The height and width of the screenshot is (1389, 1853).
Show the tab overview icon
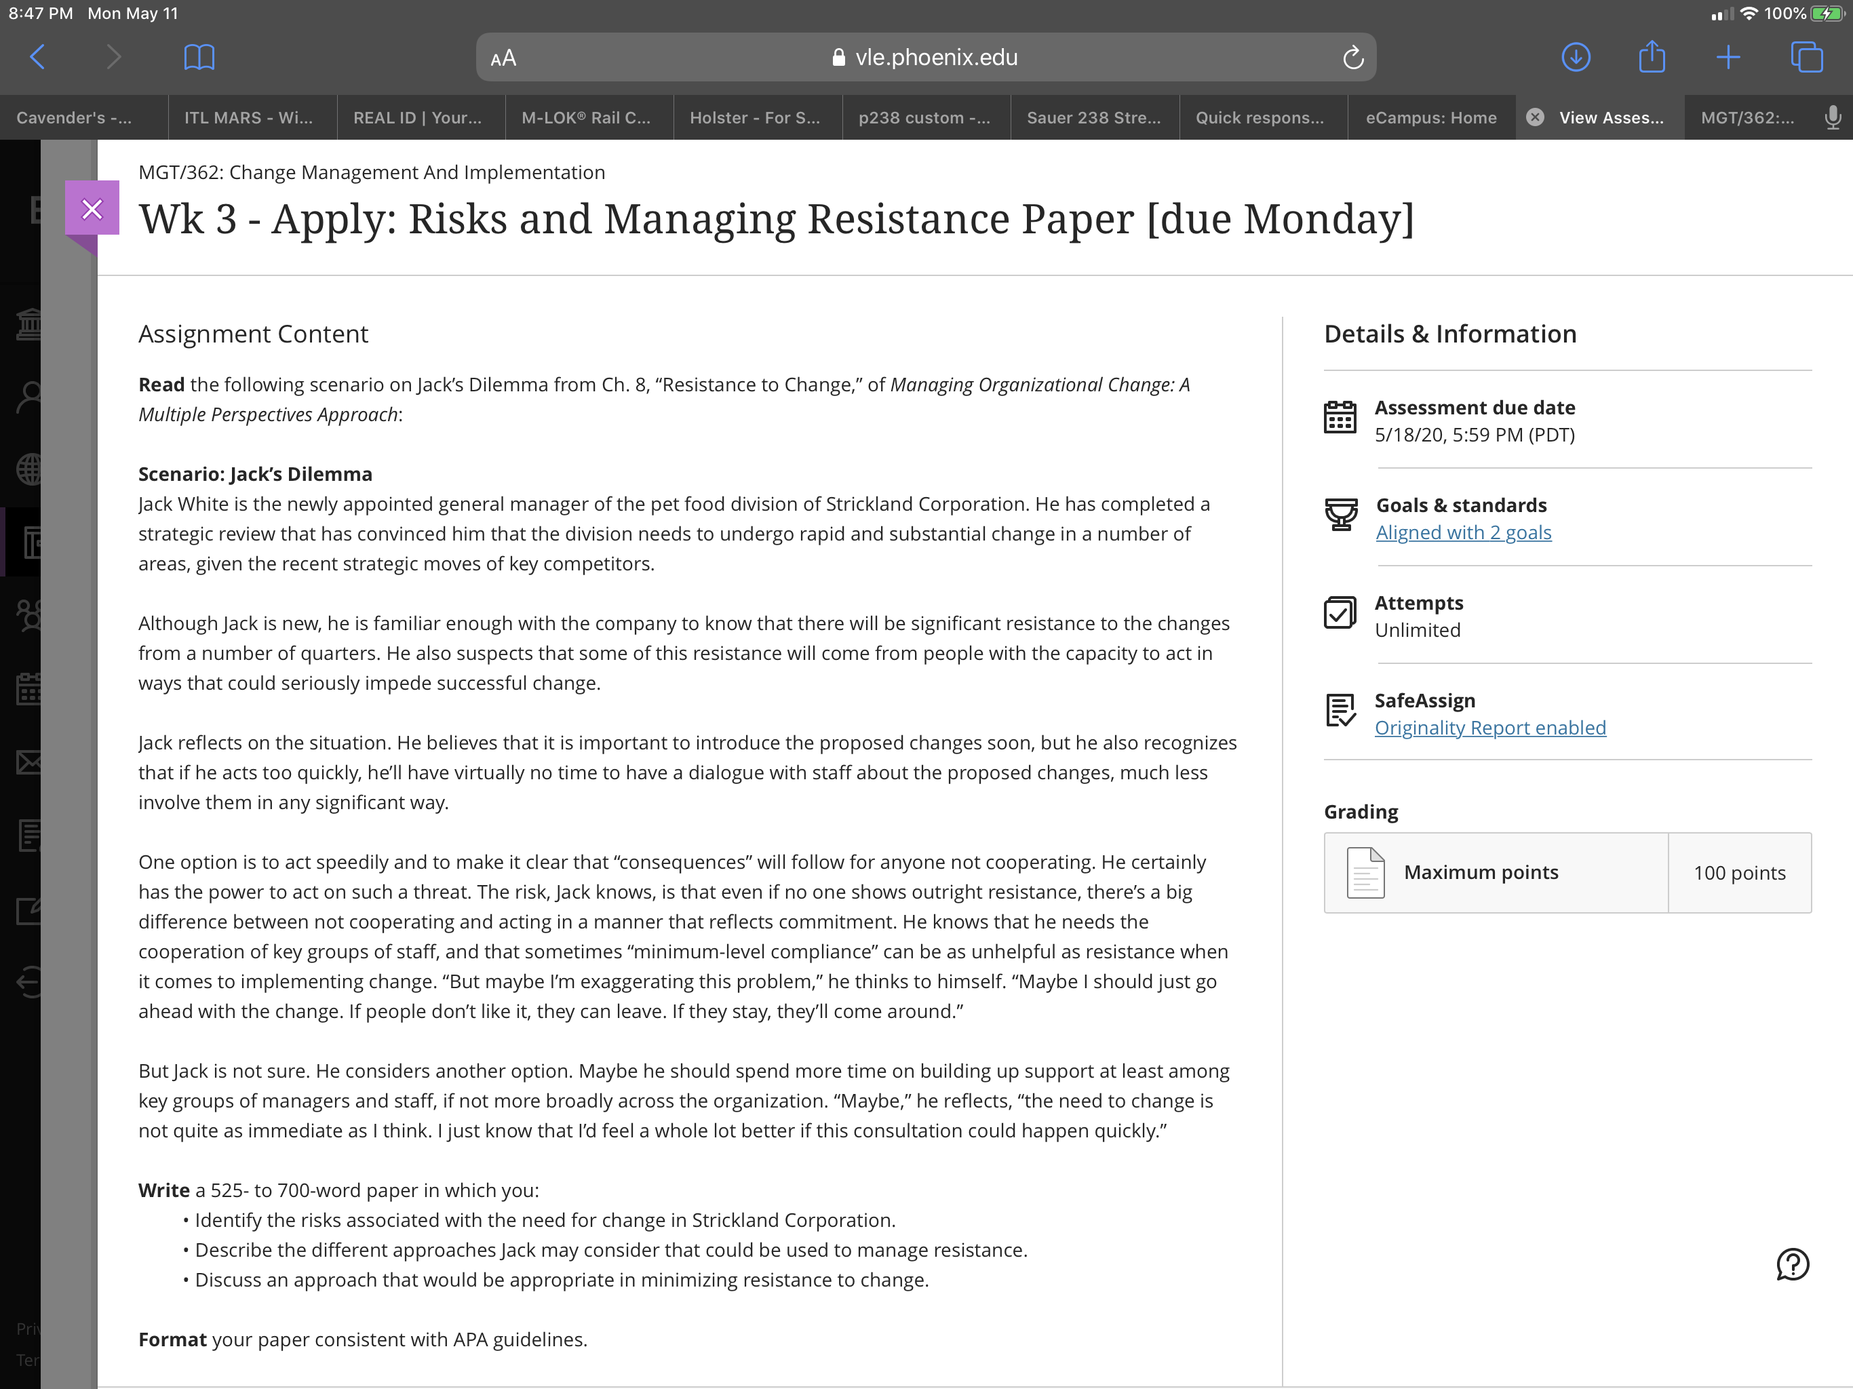tap(1806, 58)
